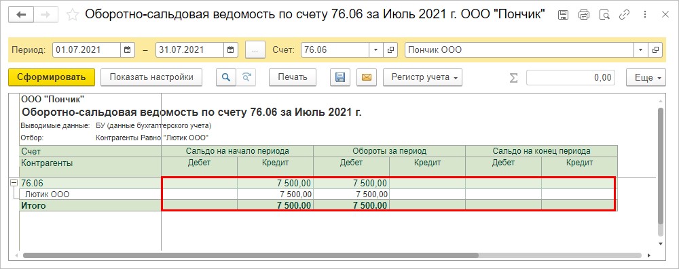Open the Регистр учета dropdown
679x269 pixels.
422,77
